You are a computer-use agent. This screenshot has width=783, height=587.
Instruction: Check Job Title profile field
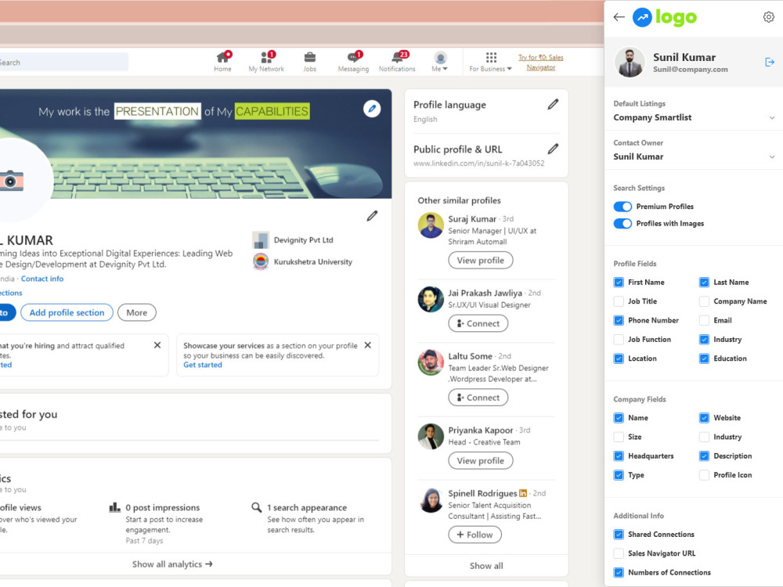point(619,301)
